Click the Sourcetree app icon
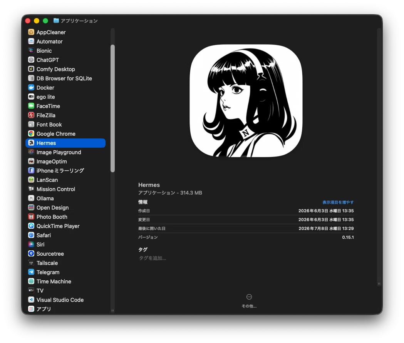 31,254
